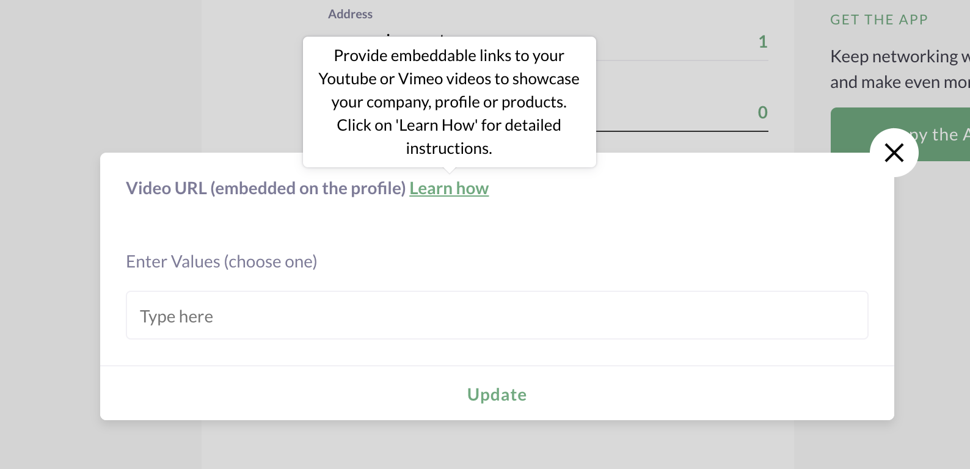Click the Update button
The height and width of the screenshot is (469, 970).
click(497, 394)
